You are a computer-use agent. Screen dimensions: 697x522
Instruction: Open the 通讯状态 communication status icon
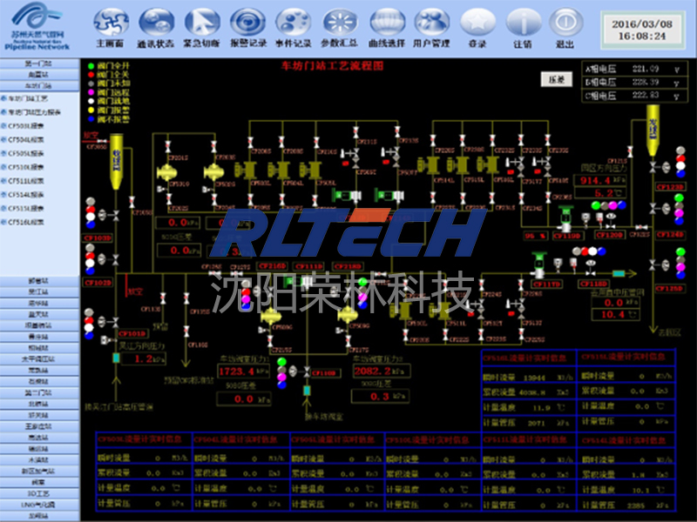click(x=157, y=23)
